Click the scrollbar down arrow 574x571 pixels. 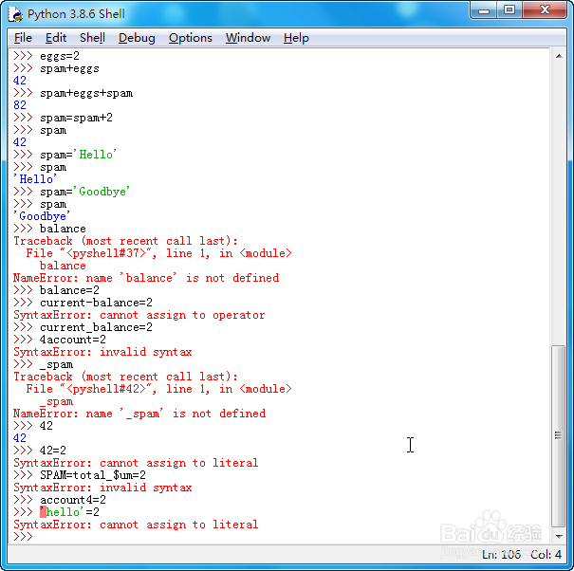pyautogui.click(x=559, y=537)
